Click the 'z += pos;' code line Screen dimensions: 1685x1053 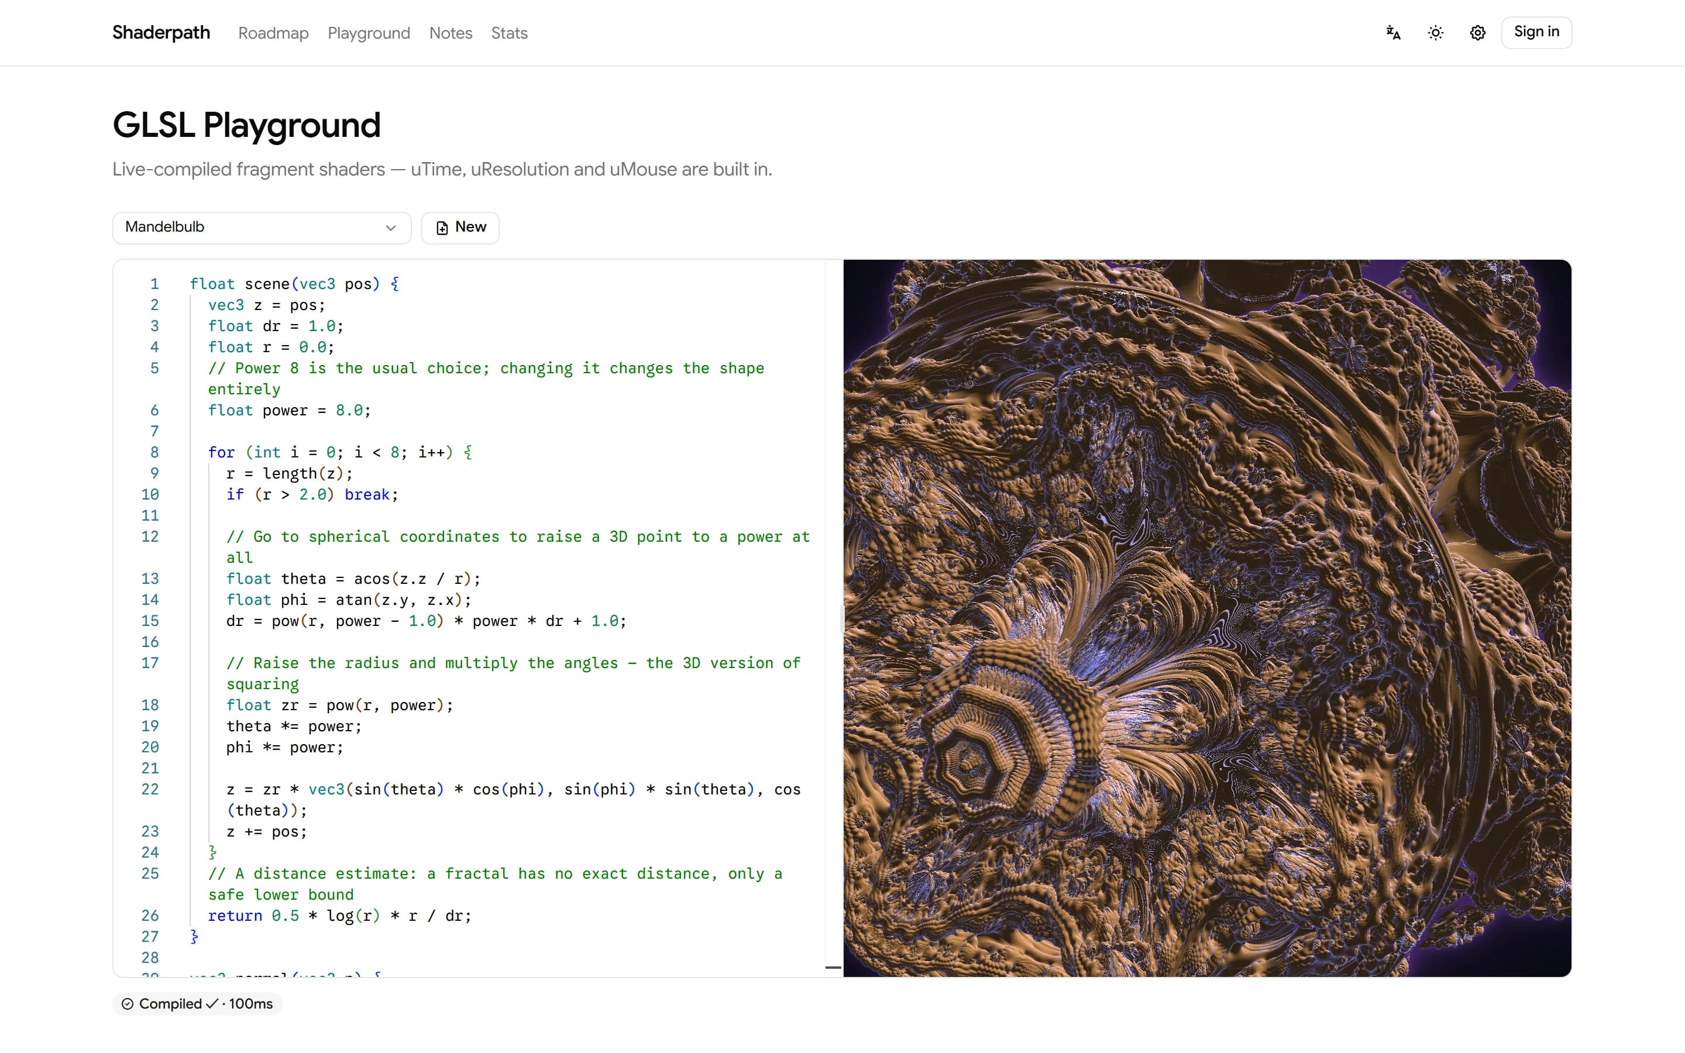267,831
